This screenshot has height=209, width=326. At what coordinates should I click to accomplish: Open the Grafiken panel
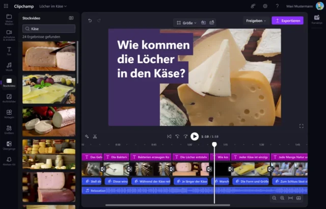(x=9, y=130)
